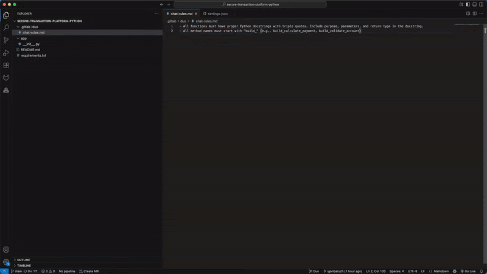Click line number 2 in the gutter

(x=172, y=31)
